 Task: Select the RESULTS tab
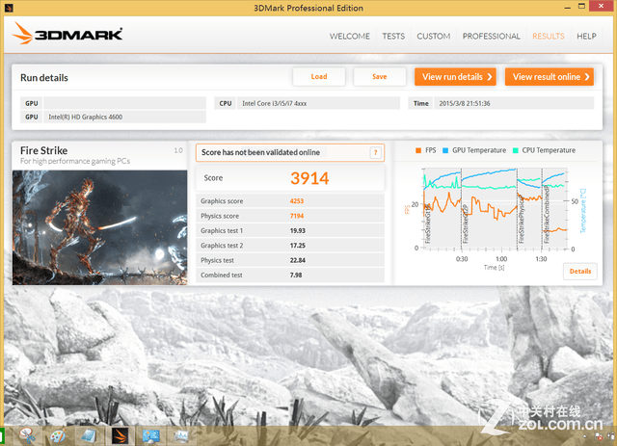[x=549, y=37]
